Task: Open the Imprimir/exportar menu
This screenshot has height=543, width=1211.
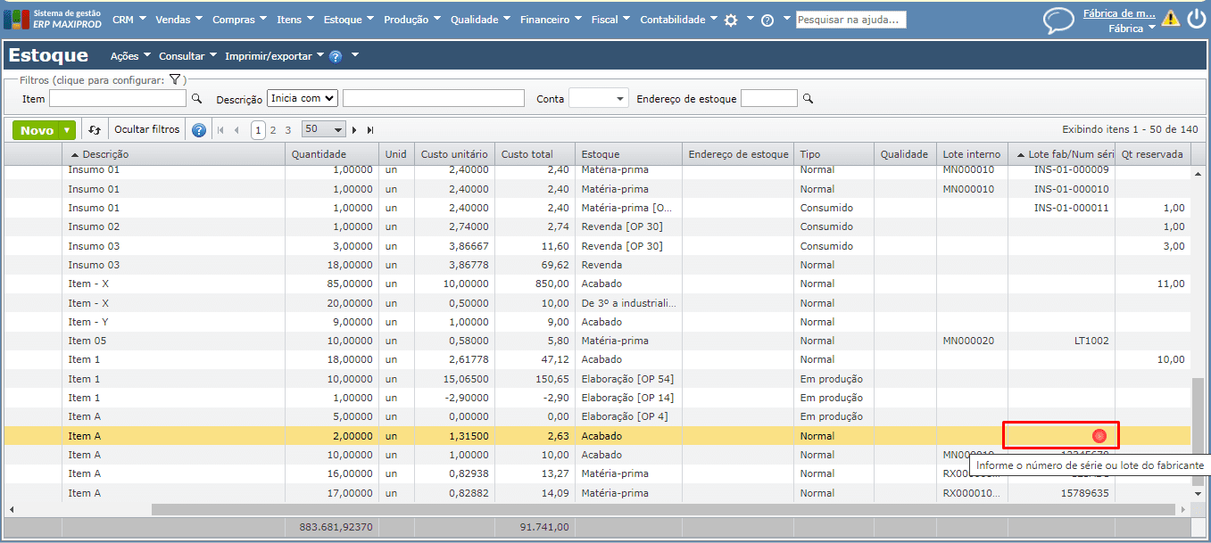Action: (273, 56)
